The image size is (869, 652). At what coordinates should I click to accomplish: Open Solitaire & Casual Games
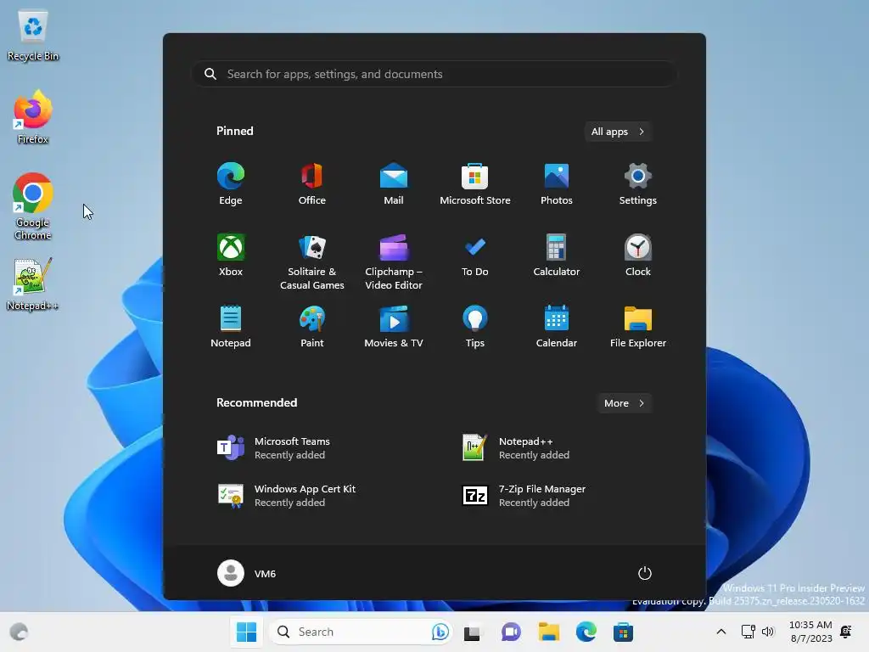(x=312, y=261)
